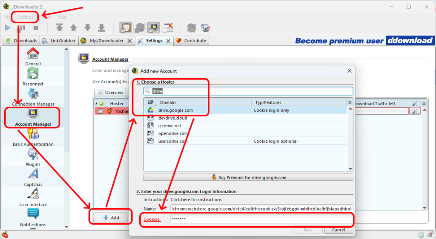Close the My.JDownloader tab
This screenshot has height=239, width=436.
pyautogui.click(x=129, y=41)
